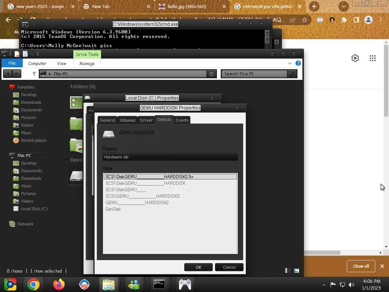The image size is (389, 292).
Task: Click the Drive Tools contextual tab
Action: [x=87, y=54]
